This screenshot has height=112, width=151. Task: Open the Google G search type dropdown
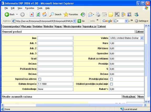[x=116, y=21]
